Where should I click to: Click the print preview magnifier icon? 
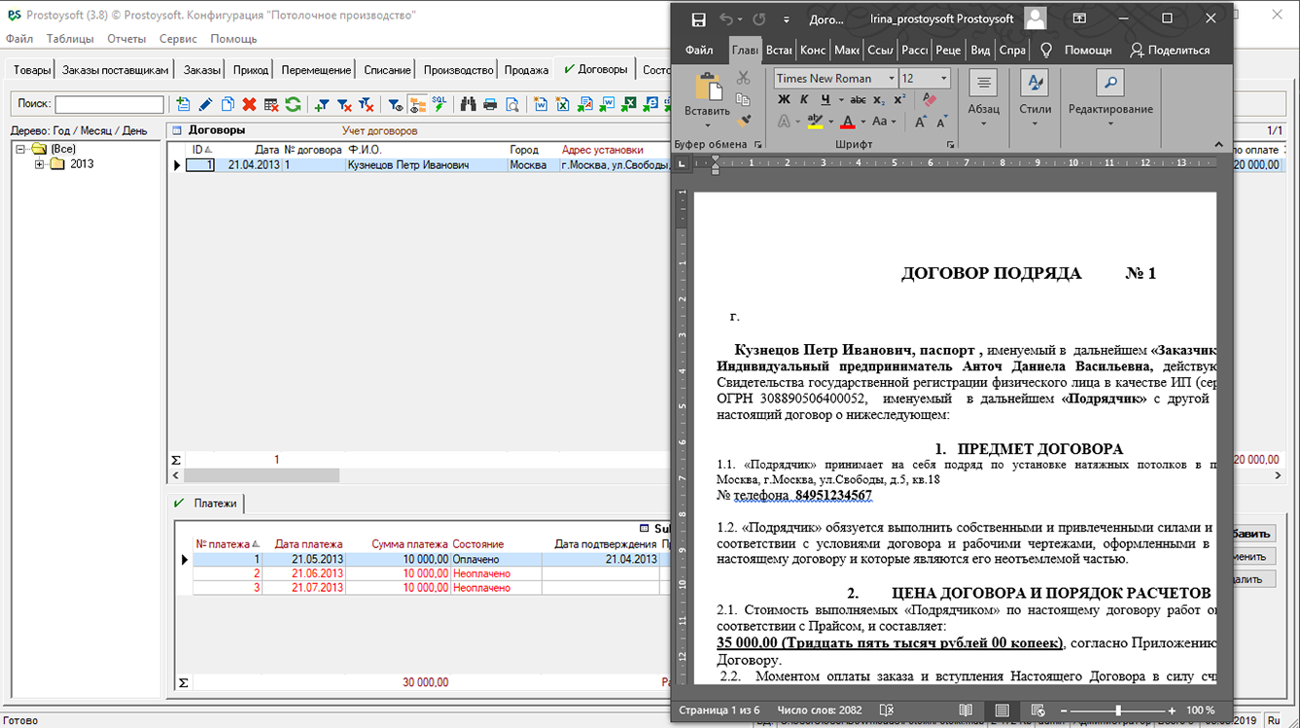point(511,104)
